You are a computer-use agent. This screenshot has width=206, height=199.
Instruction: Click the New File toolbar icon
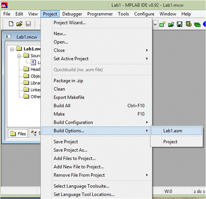[11, 24]
